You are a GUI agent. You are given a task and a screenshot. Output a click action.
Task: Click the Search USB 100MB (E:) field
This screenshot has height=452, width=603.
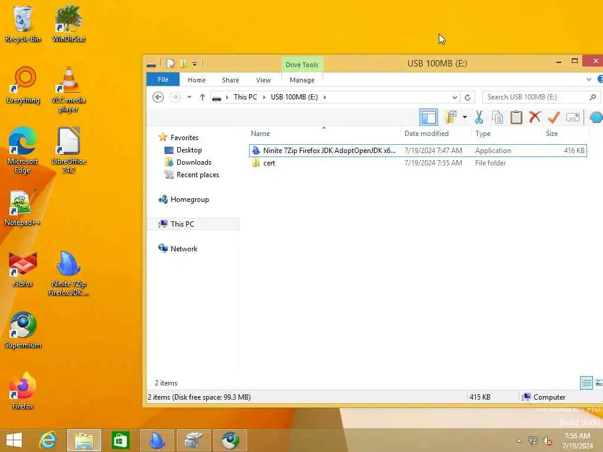pyautogui.click(x=535, y=97)
